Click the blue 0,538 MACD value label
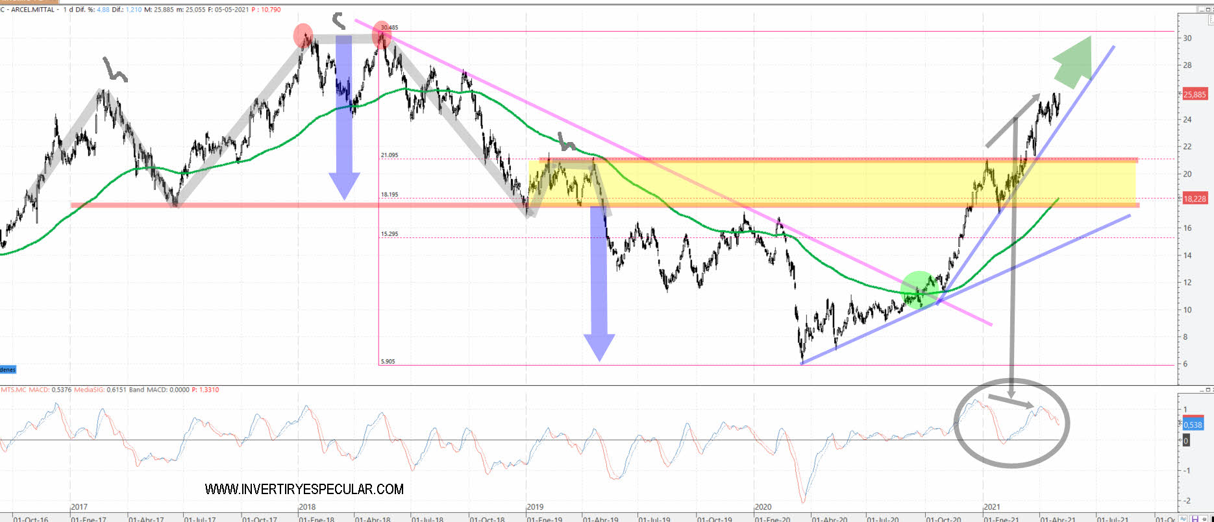The height and width of the screenshot is (522, 1214). 1193,425
